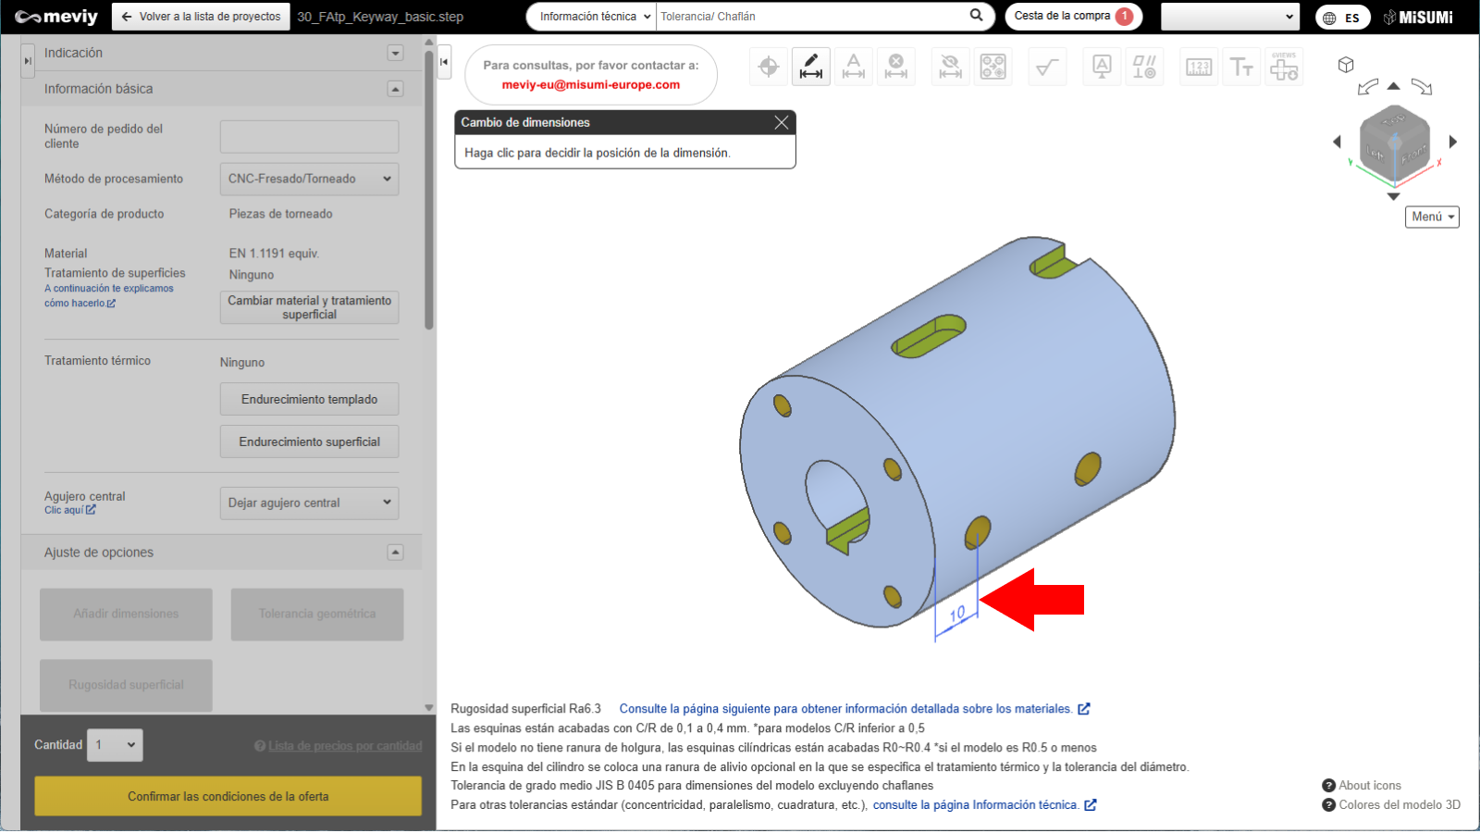This screenshot has height=833, width=1480.
Task: Click the delete dimension tool icon
Action: pos(895,67)
